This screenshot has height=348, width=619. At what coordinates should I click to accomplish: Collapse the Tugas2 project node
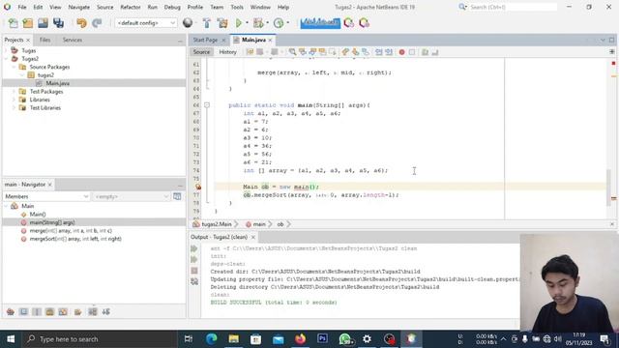(x=7, y=59)
